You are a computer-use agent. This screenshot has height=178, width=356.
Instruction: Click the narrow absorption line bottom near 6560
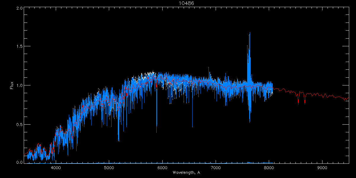tap(192, 127)
